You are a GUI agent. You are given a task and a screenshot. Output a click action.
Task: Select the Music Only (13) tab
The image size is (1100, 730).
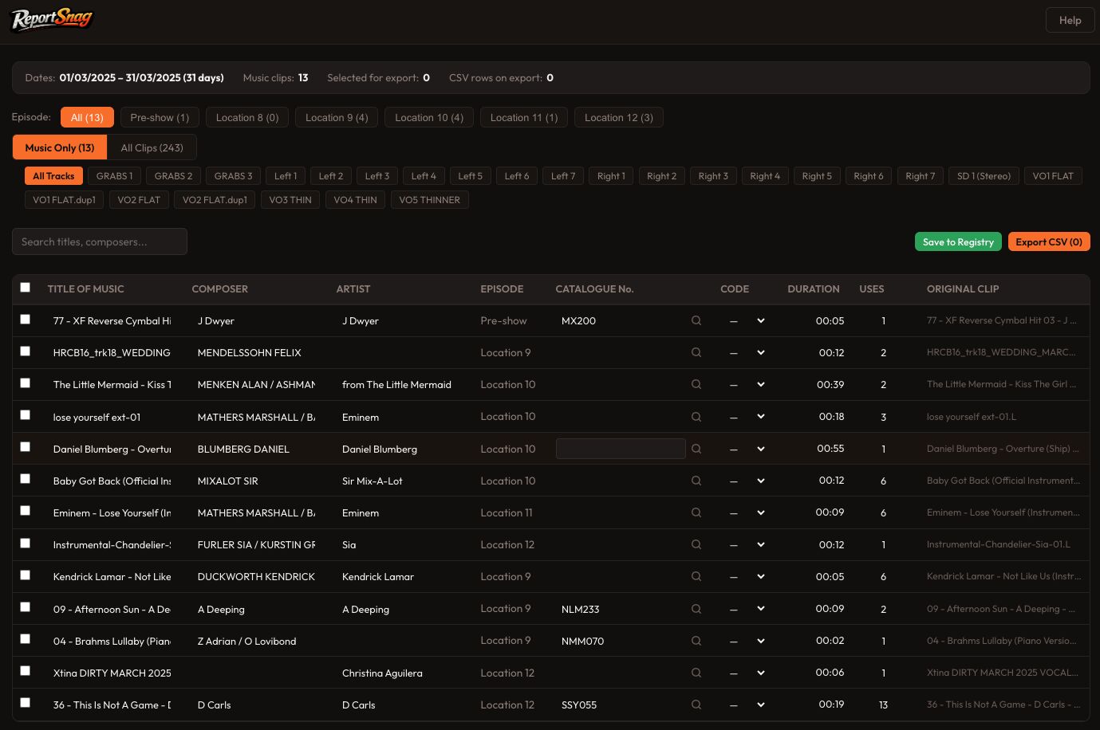pyautogui.click(x=60, y=147)
